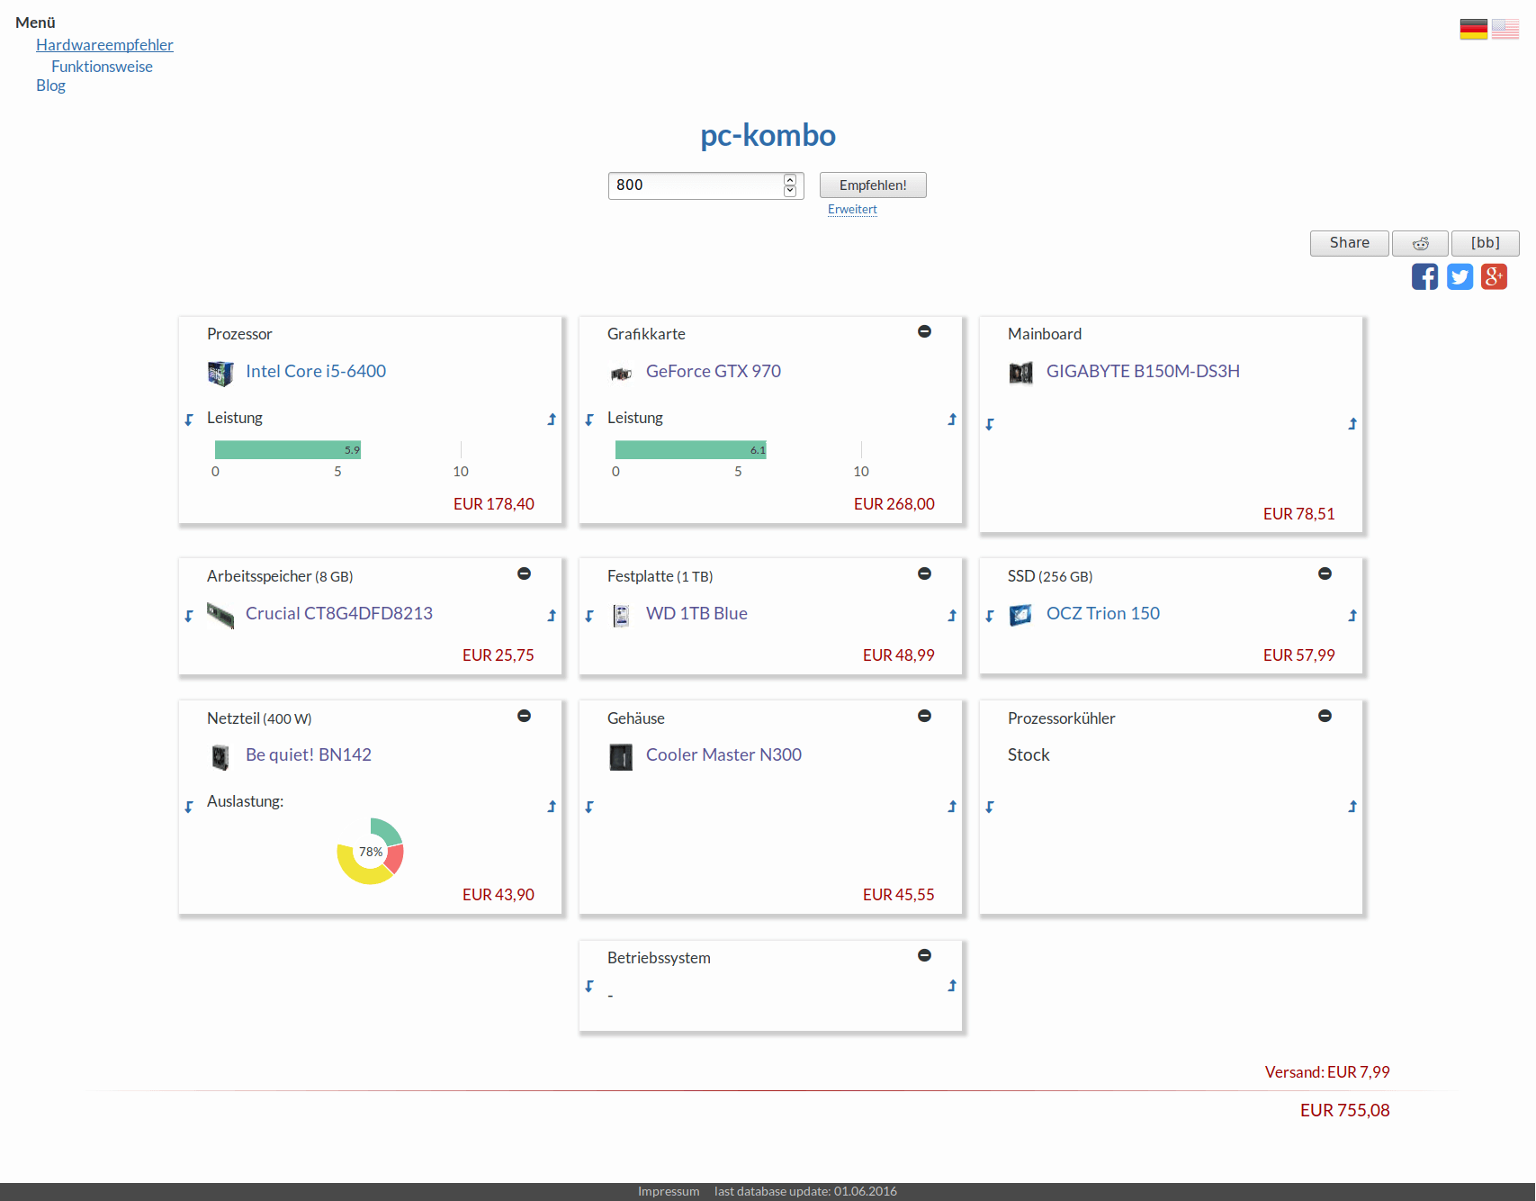
Task: Upgrade the Prozessor with up arrow
Action: click(552, 420)
